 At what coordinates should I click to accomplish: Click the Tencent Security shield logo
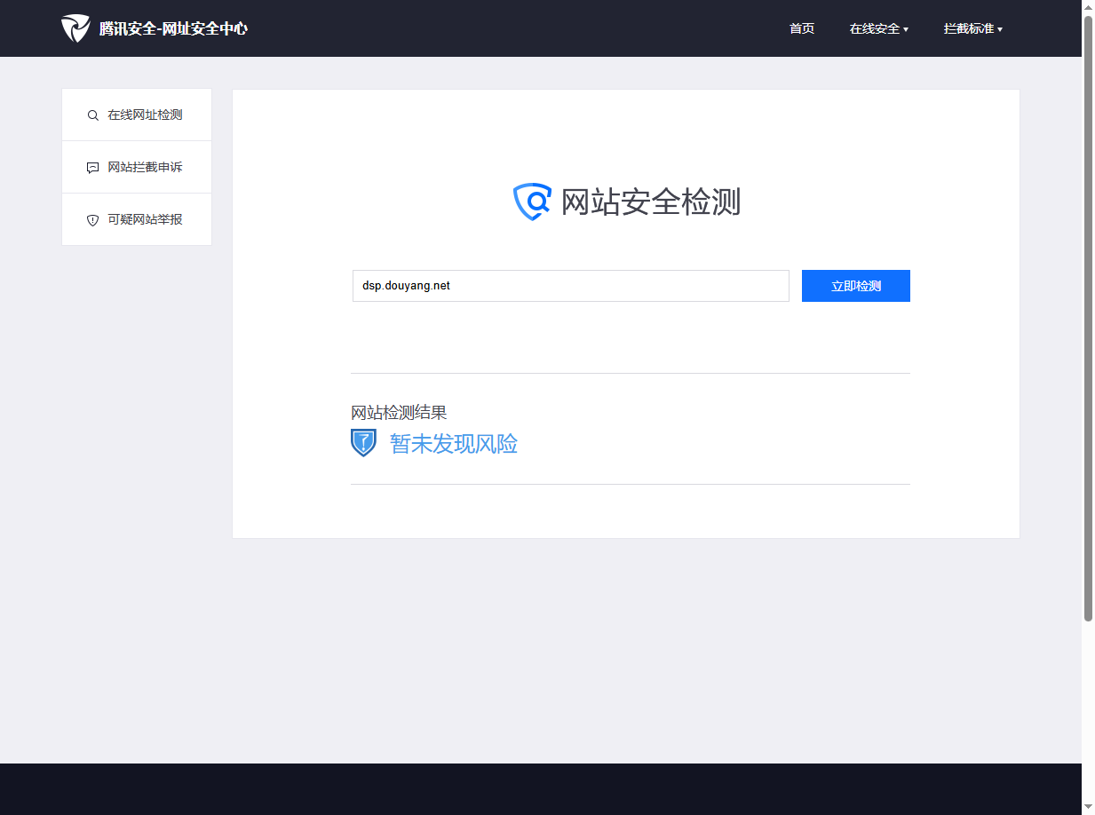(x=75, y=28)
